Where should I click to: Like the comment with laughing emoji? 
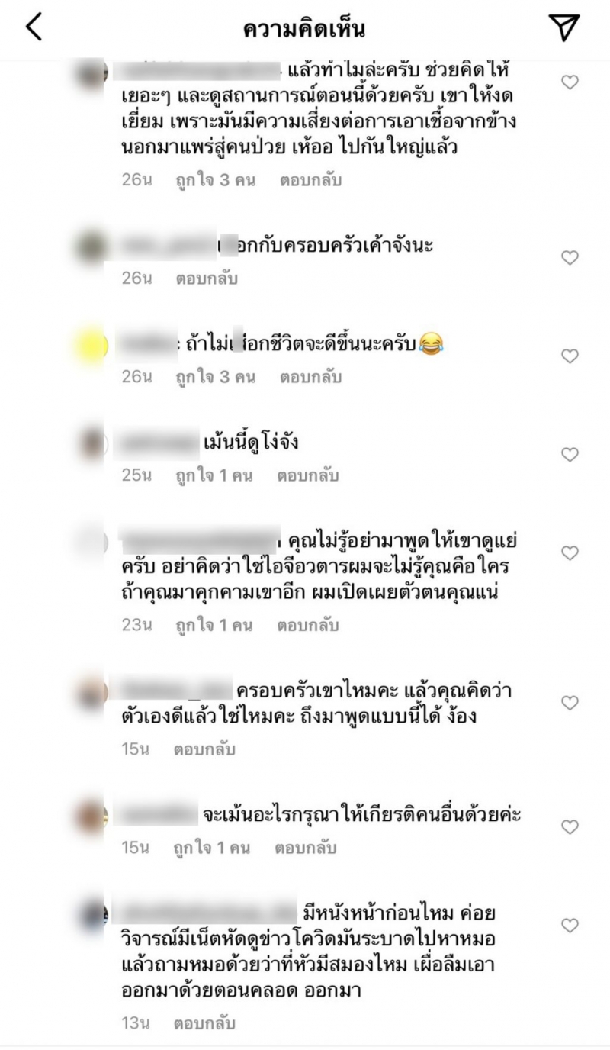click(570, 356)
